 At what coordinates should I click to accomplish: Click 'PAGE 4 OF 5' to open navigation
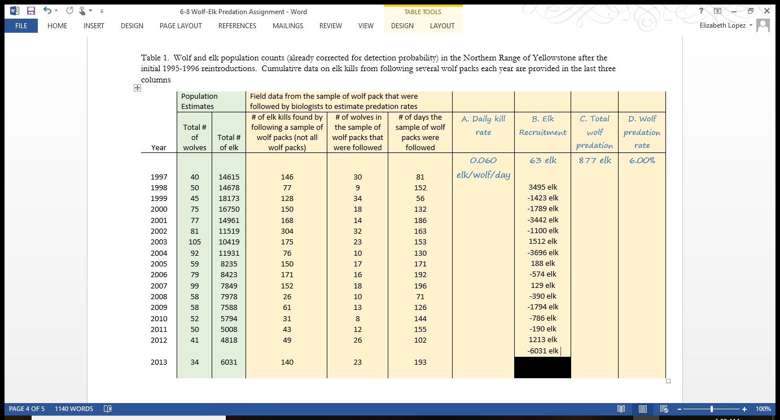click(27, 409)
